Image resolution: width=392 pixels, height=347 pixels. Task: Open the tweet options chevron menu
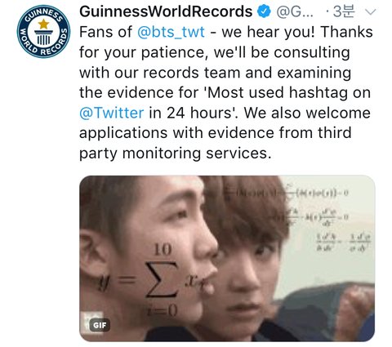click(x=370, y=12)
